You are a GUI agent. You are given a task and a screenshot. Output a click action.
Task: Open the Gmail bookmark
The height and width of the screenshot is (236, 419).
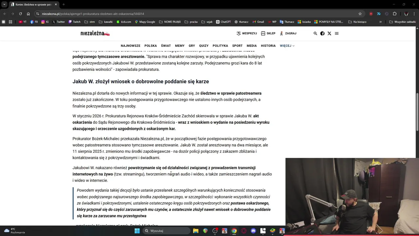pos(258,22)
